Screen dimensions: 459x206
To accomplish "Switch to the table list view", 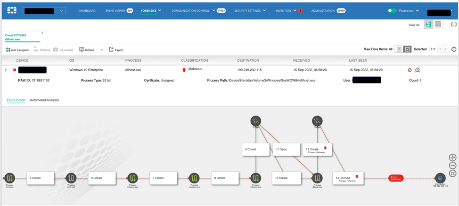I will tap(438, 25).
